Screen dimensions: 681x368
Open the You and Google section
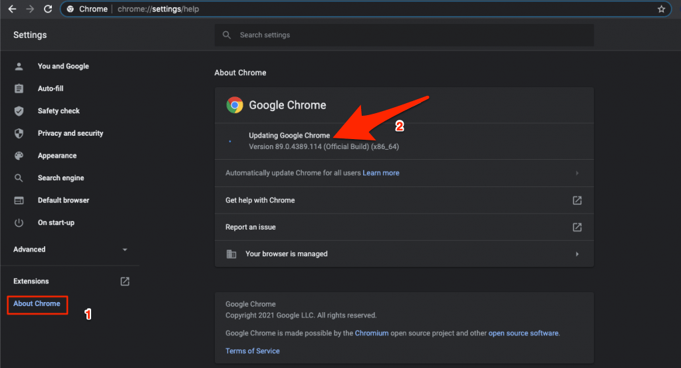[63, 66]
